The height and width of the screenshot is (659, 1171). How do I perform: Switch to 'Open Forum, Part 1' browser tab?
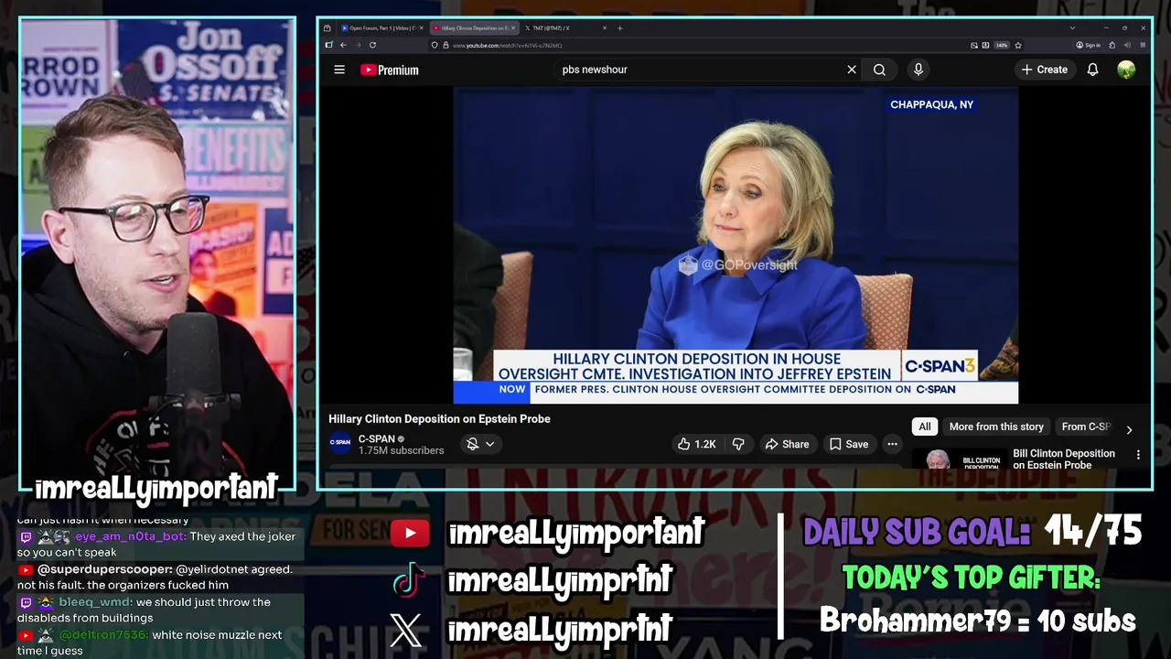(x=382, y=28)
